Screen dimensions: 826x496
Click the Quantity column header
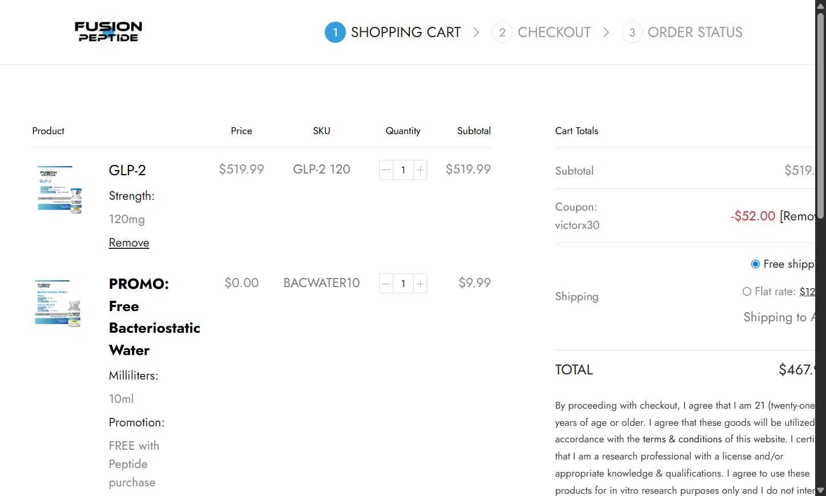(403, 131)
